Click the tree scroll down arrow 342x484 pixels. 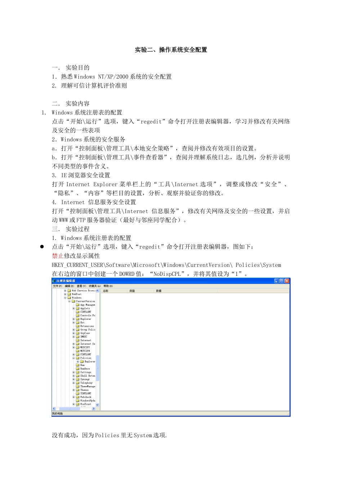tap(97, 405)
